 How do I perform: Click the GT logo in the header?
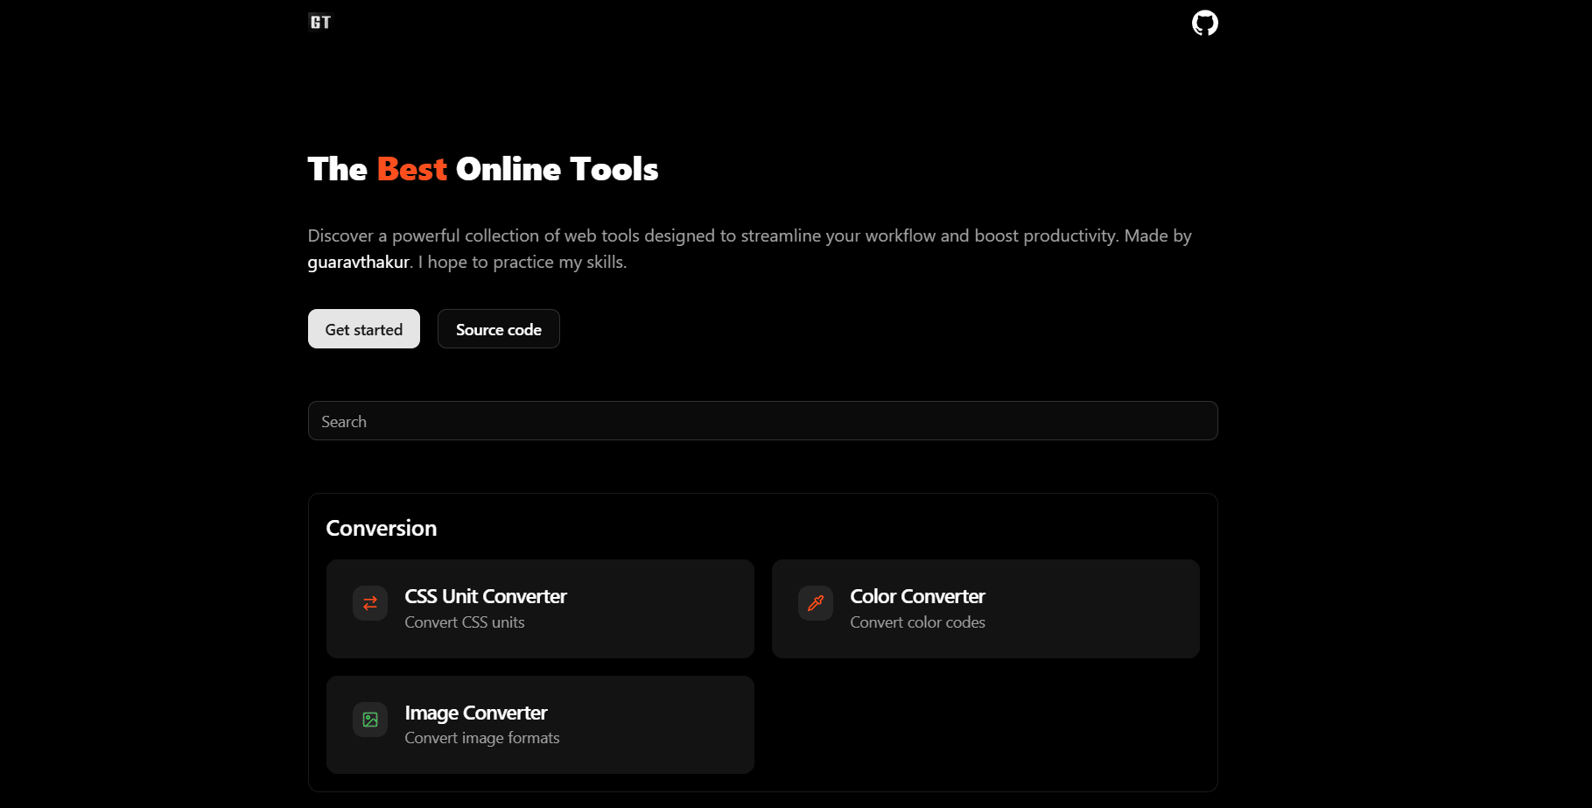[319, 21]
